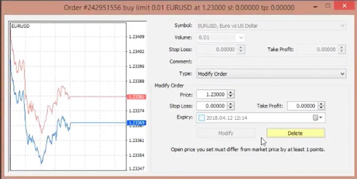Click the EURUSD chart title label
Screen dimensions: 357x179
(20, 26)
